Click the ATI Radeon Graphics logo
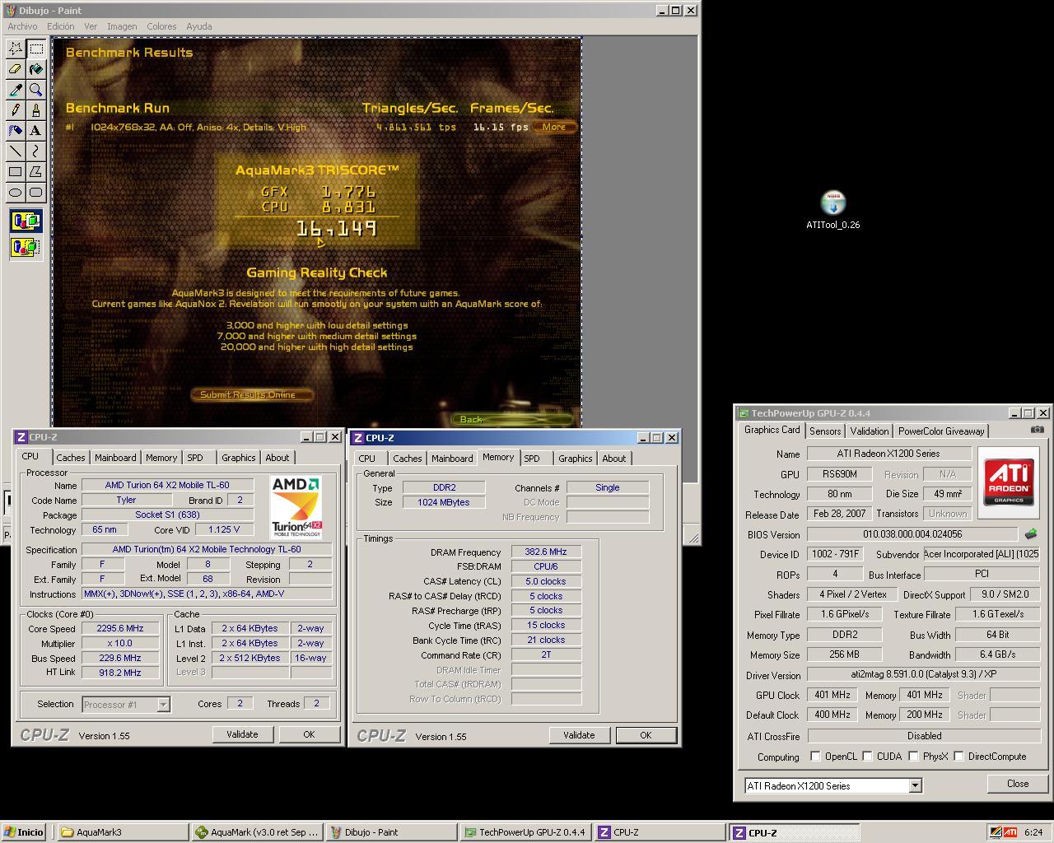The width and height of the screenshot is (1054, 843). [x=1009, y=482]
